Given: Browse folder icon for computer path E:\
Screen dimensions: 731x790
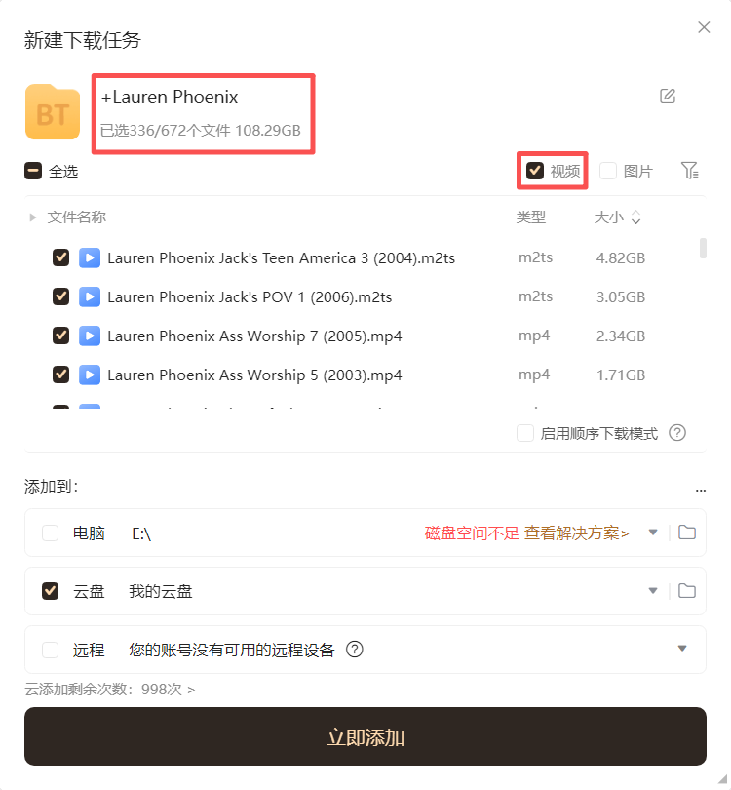Looking at the screenshot, I should [687, 533].
